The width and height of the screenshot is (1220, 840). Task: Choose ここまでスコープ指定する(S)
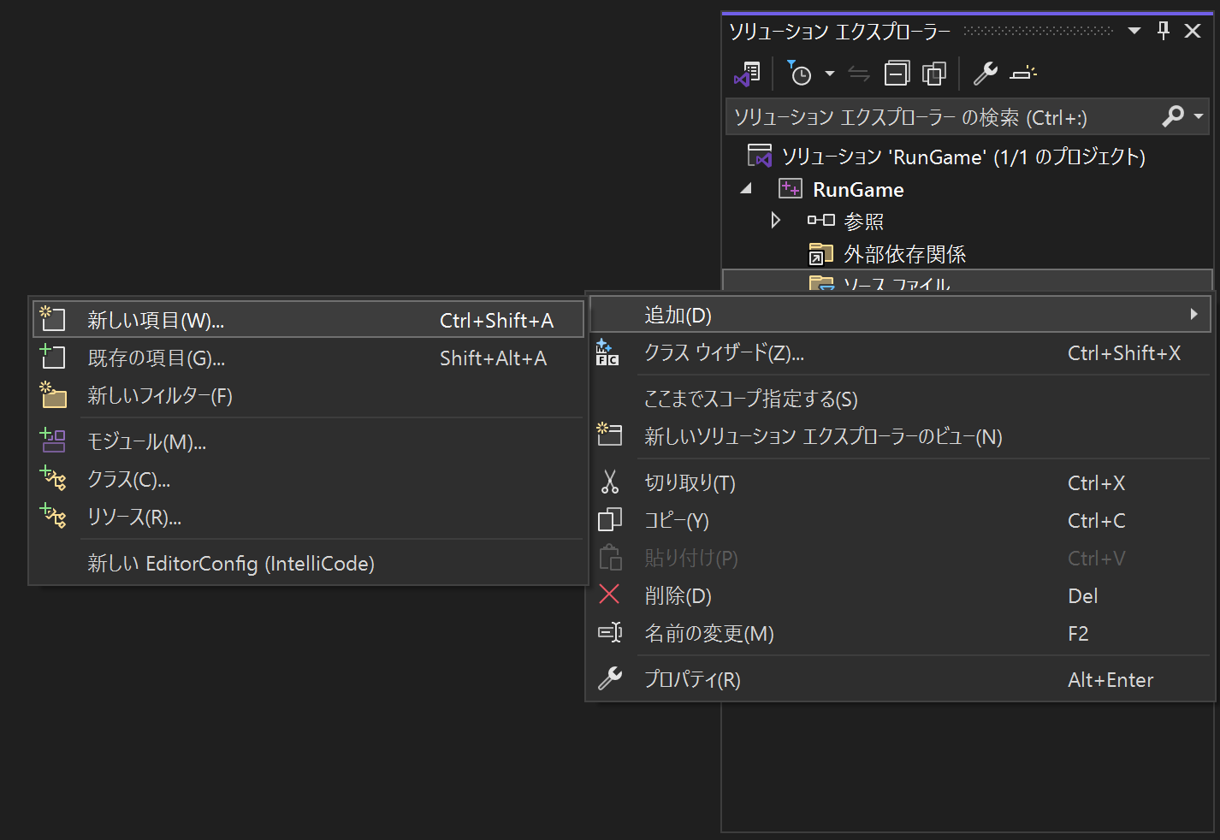(x=900, y=399)
